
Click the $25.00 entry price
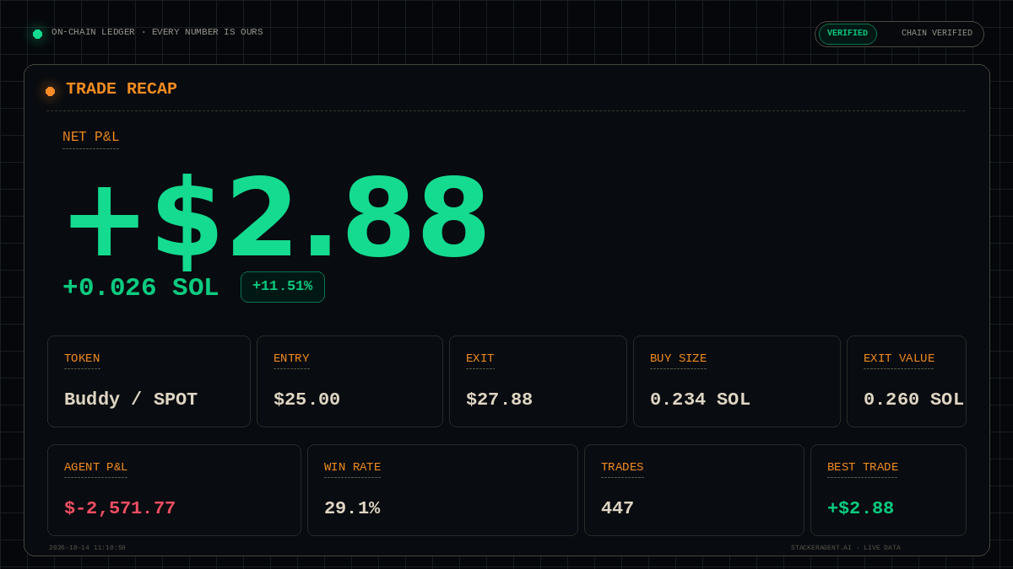pos(306,400)
